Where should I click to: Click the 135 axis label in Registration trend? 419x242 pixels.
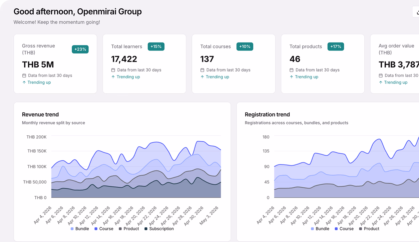click(266, 151)
